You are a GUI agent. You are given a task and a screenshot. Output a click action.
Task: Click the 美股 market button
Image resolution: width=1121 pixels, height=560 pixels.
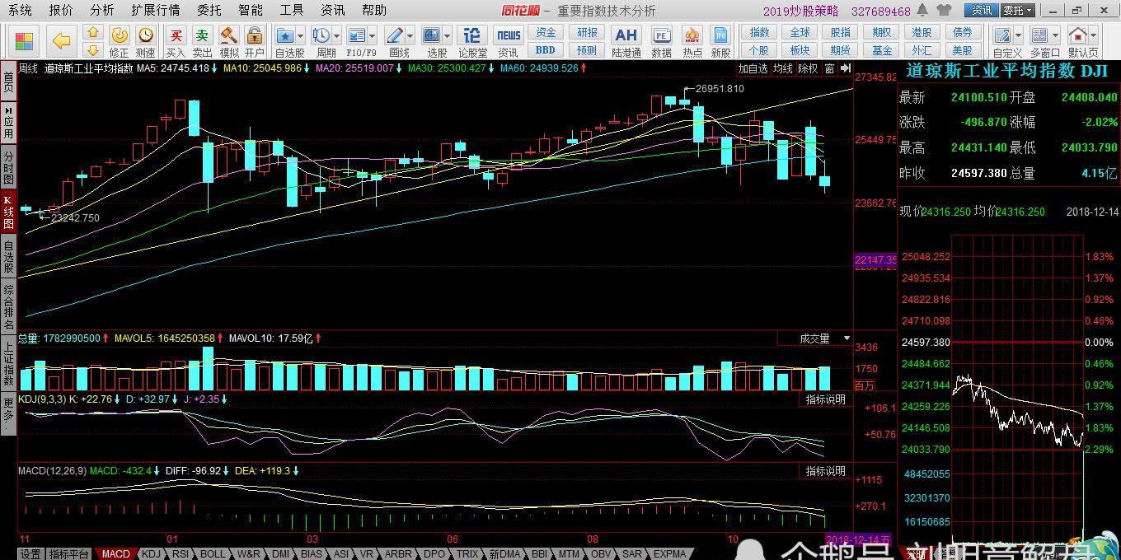(962, 49)
